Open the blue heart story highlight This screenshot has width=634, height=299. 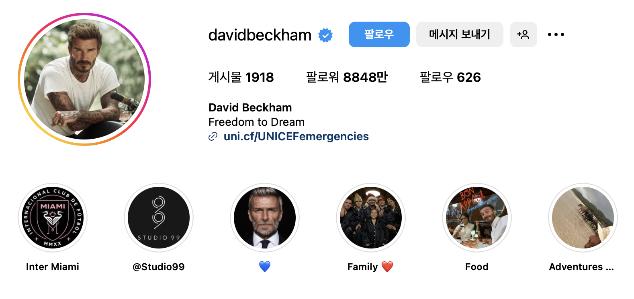click(x=265, y=218)
